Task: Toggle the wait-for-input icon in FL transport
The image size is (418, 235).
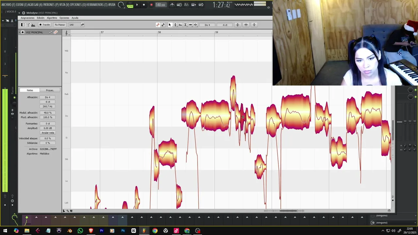Action: pos(179,5)
